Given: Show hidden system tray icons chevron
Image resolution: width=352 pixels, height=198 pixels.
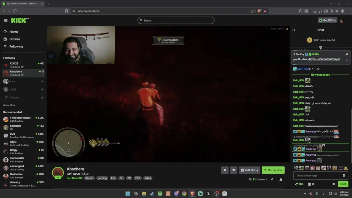Looking at the screenshot, I should (x=305, y=194).
